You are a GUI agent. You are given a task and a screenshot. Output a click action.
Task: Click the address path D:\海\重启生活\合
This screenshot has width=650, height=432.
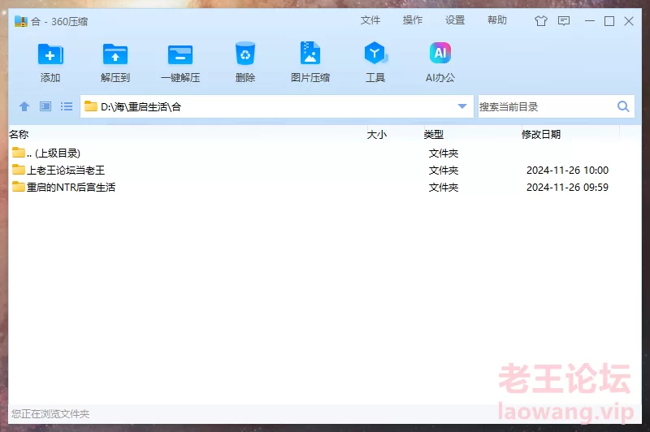141,107
